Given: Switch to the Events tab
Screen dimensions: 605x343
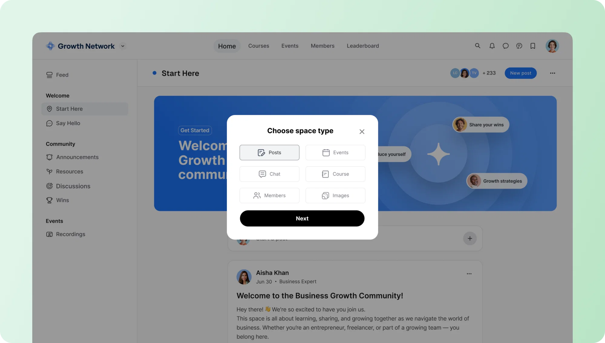Looking at the screenshot, I should [290, 46].
